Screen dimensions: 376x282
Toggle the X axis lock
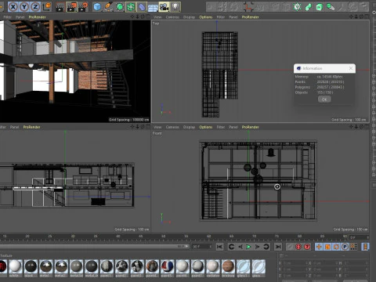pyautogui.click(x=13, y=7)
